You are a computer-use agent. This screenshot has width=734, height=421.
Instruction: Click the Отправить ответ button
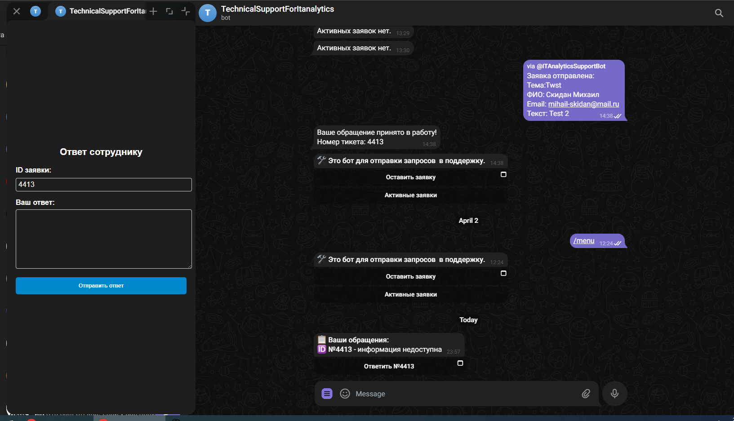(x=101, y=285)
